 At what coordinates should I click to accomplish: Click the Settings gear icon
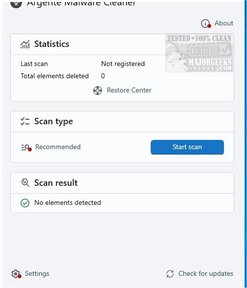coord(16,274)
